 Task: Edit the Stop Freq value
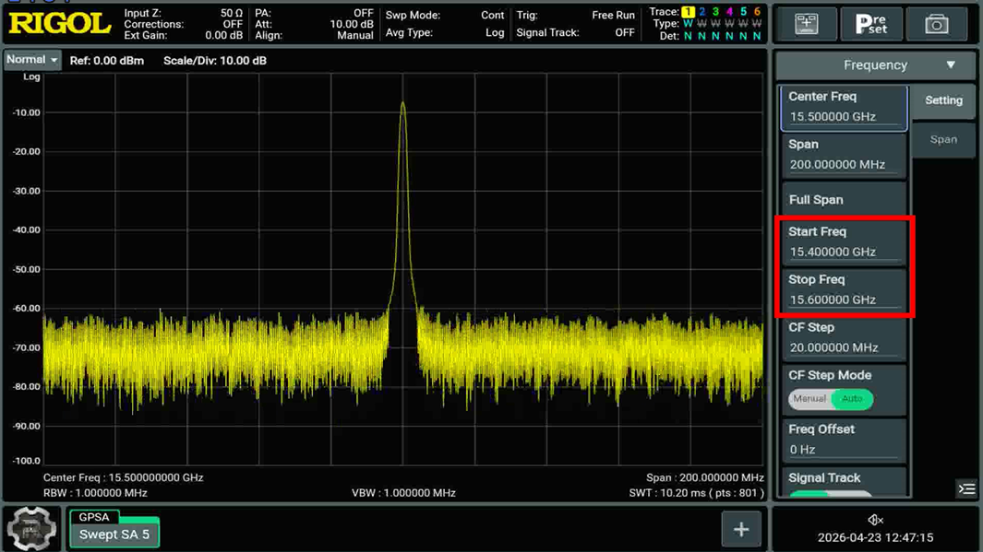click(x=844, y=289)
